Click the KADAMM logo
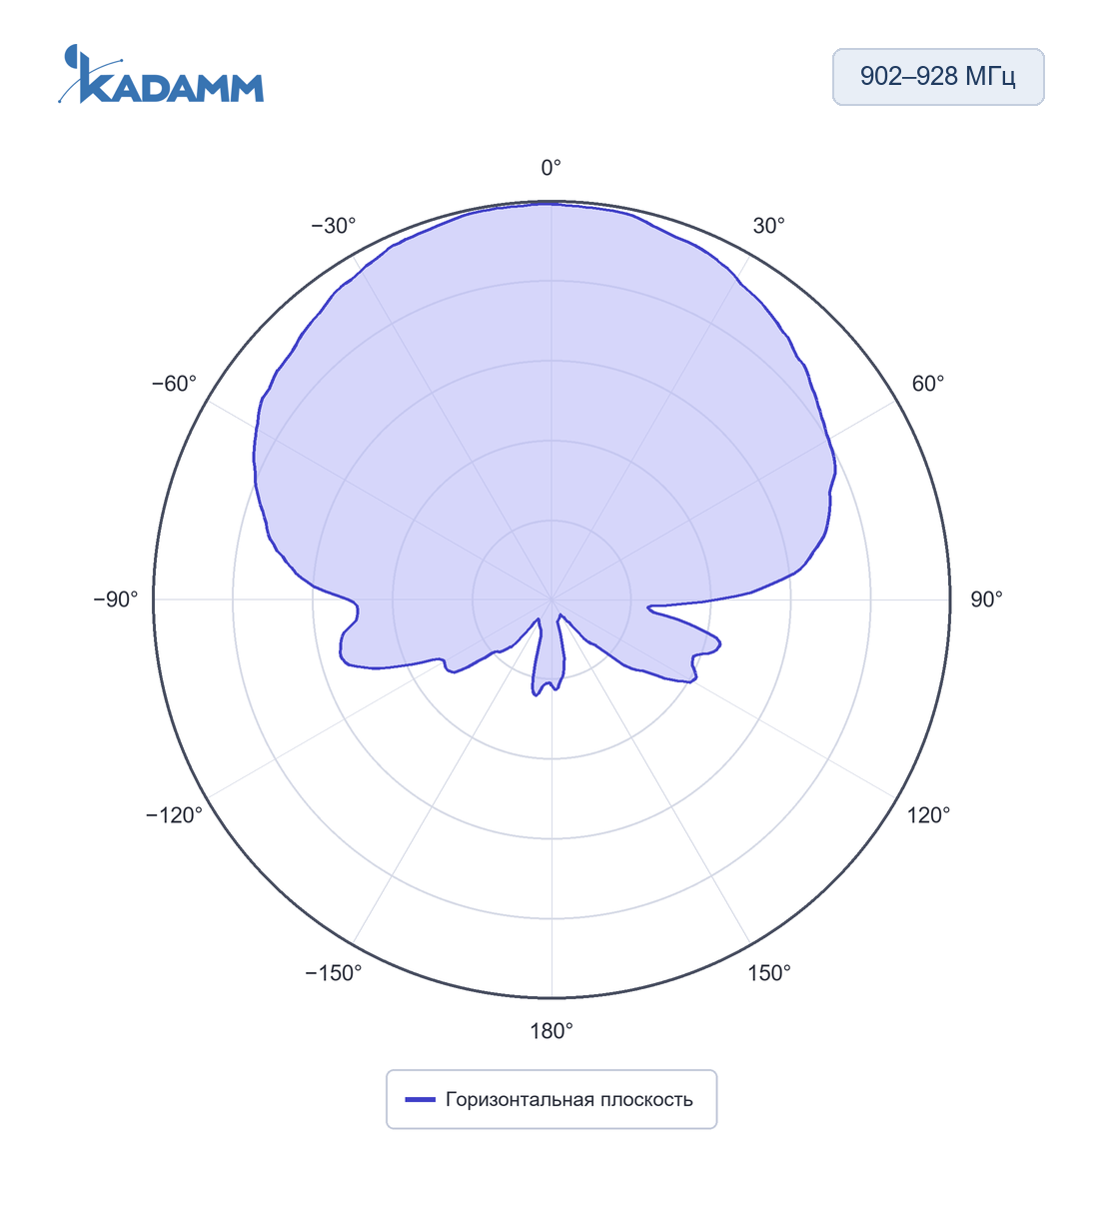The height and width of the screenshot is (1210, 1103). tap(161, 74)
